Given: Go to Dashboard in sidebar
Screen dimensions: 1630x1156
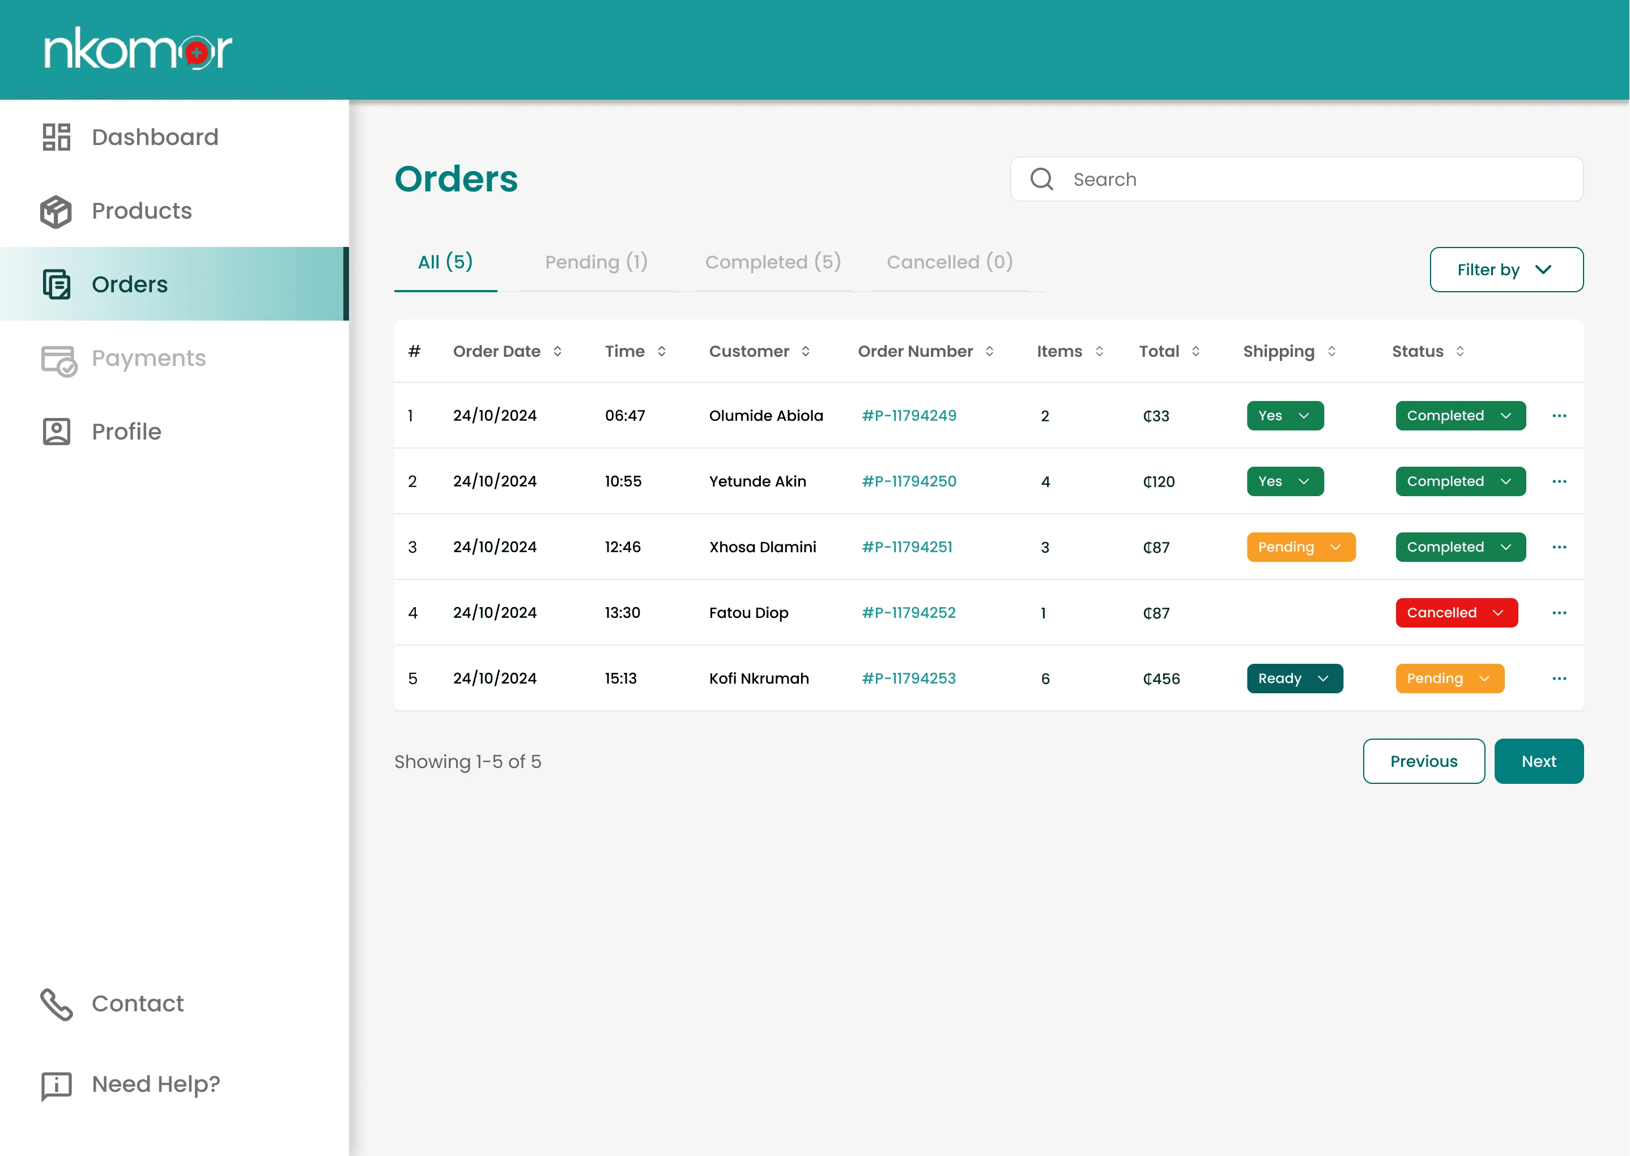Looking at the screenshot, I should tap(175, 136).
